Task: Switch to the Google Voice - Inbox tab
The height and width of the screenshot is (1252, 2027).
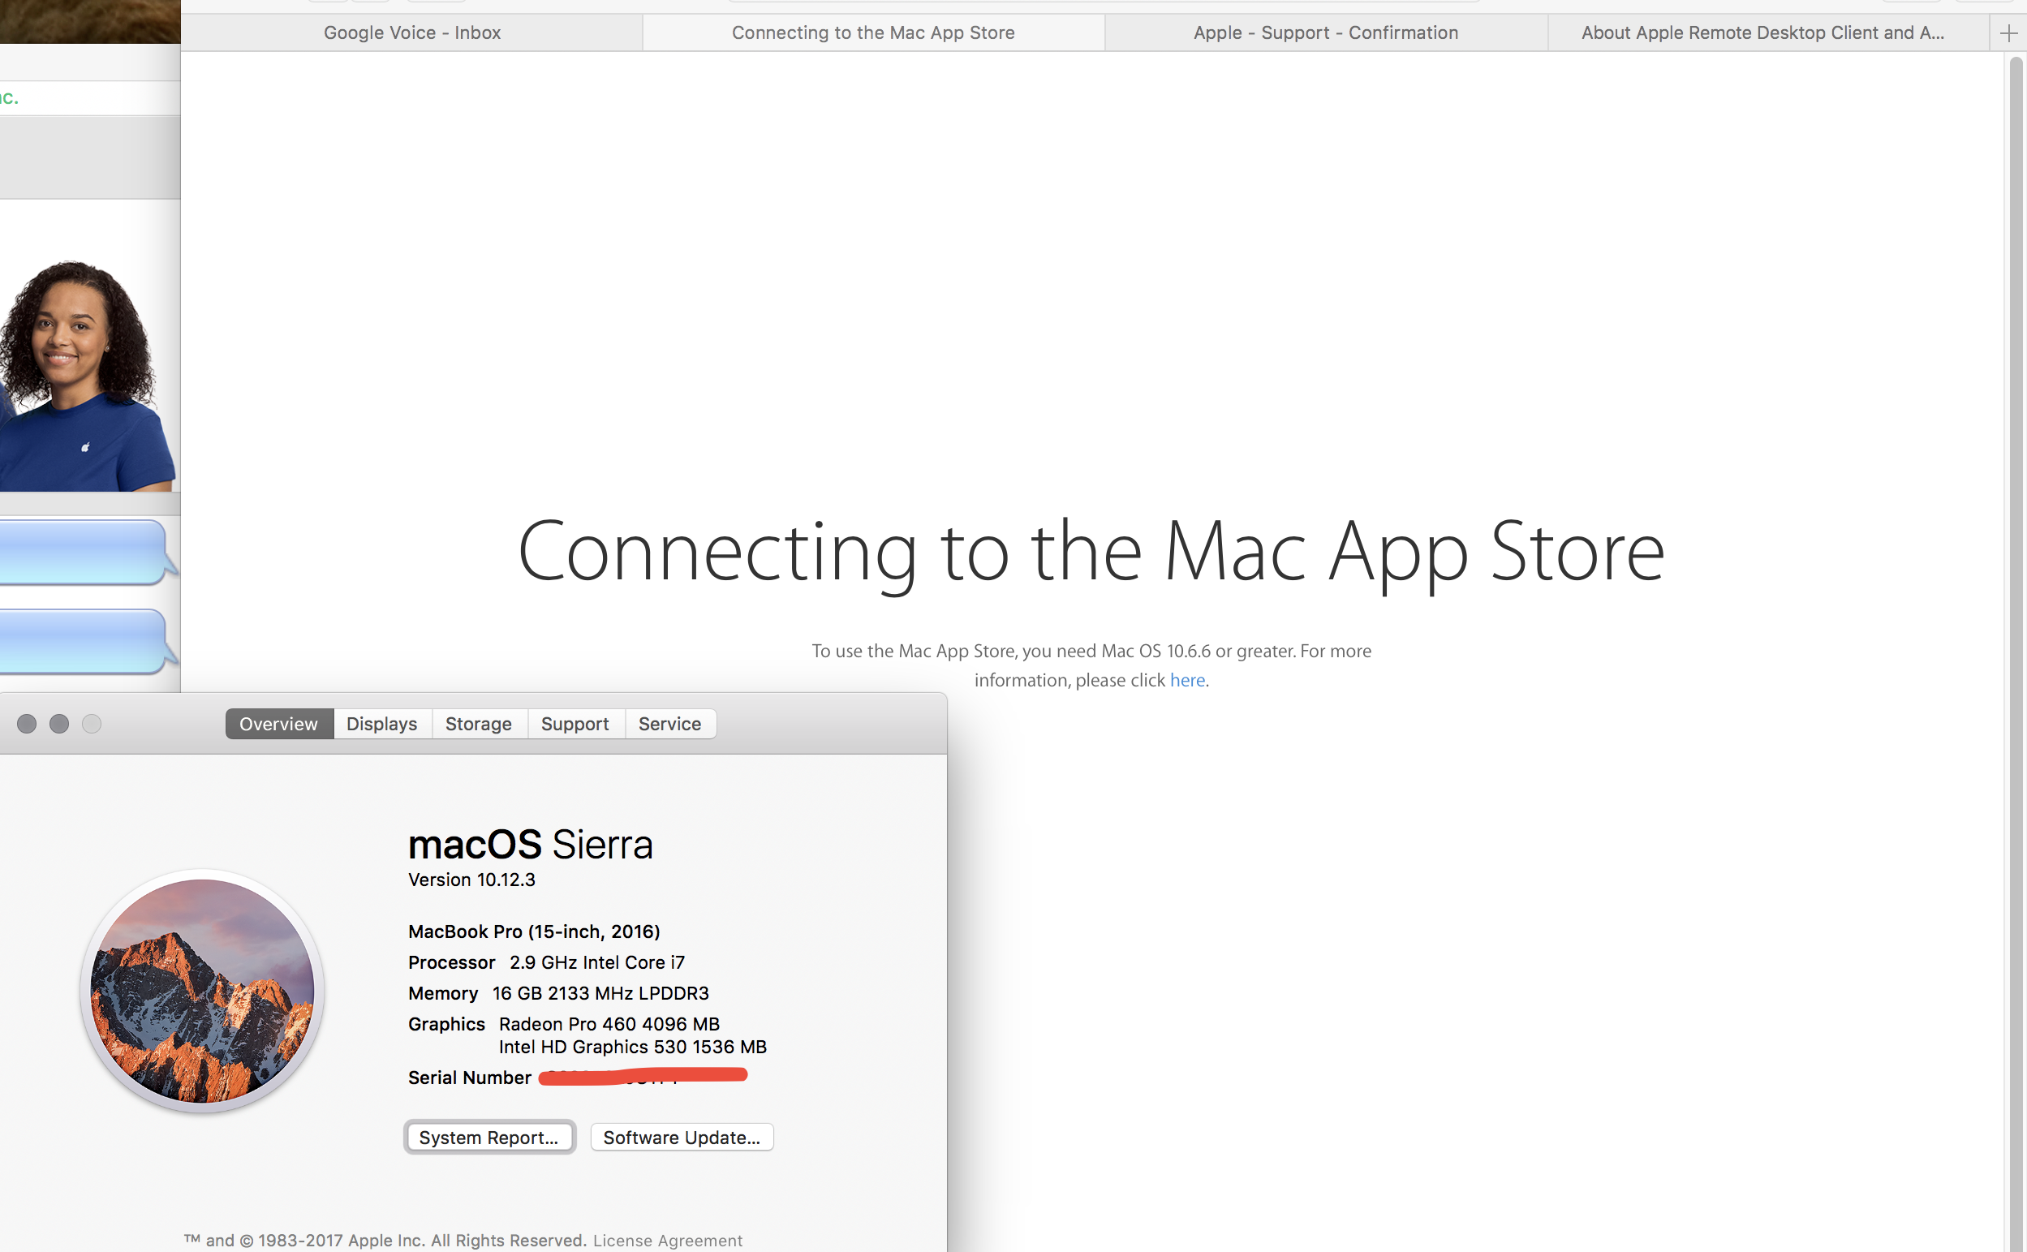Action: [411, 33]
